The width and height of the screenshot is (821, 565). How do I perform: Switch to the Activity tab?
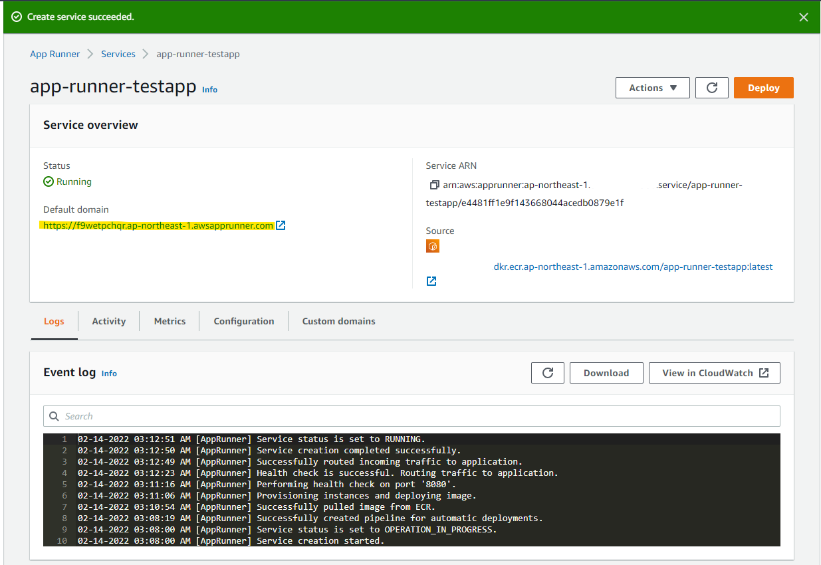108,321
